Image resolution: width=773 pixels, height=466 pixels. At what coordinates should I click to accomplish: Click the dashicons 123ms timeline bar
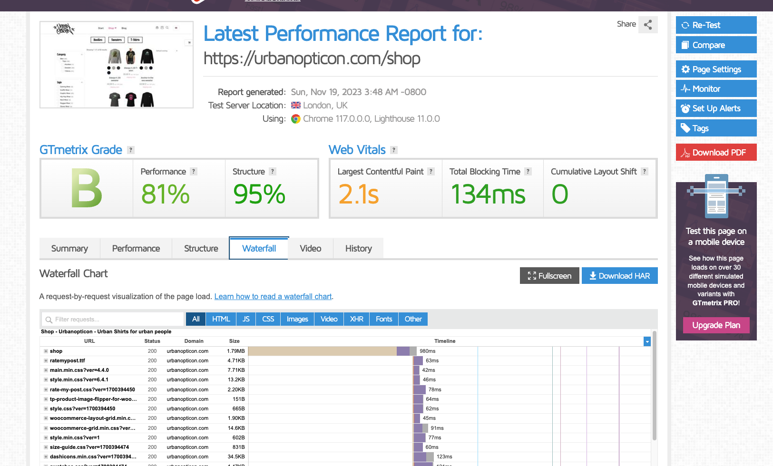tap(424, 456)
